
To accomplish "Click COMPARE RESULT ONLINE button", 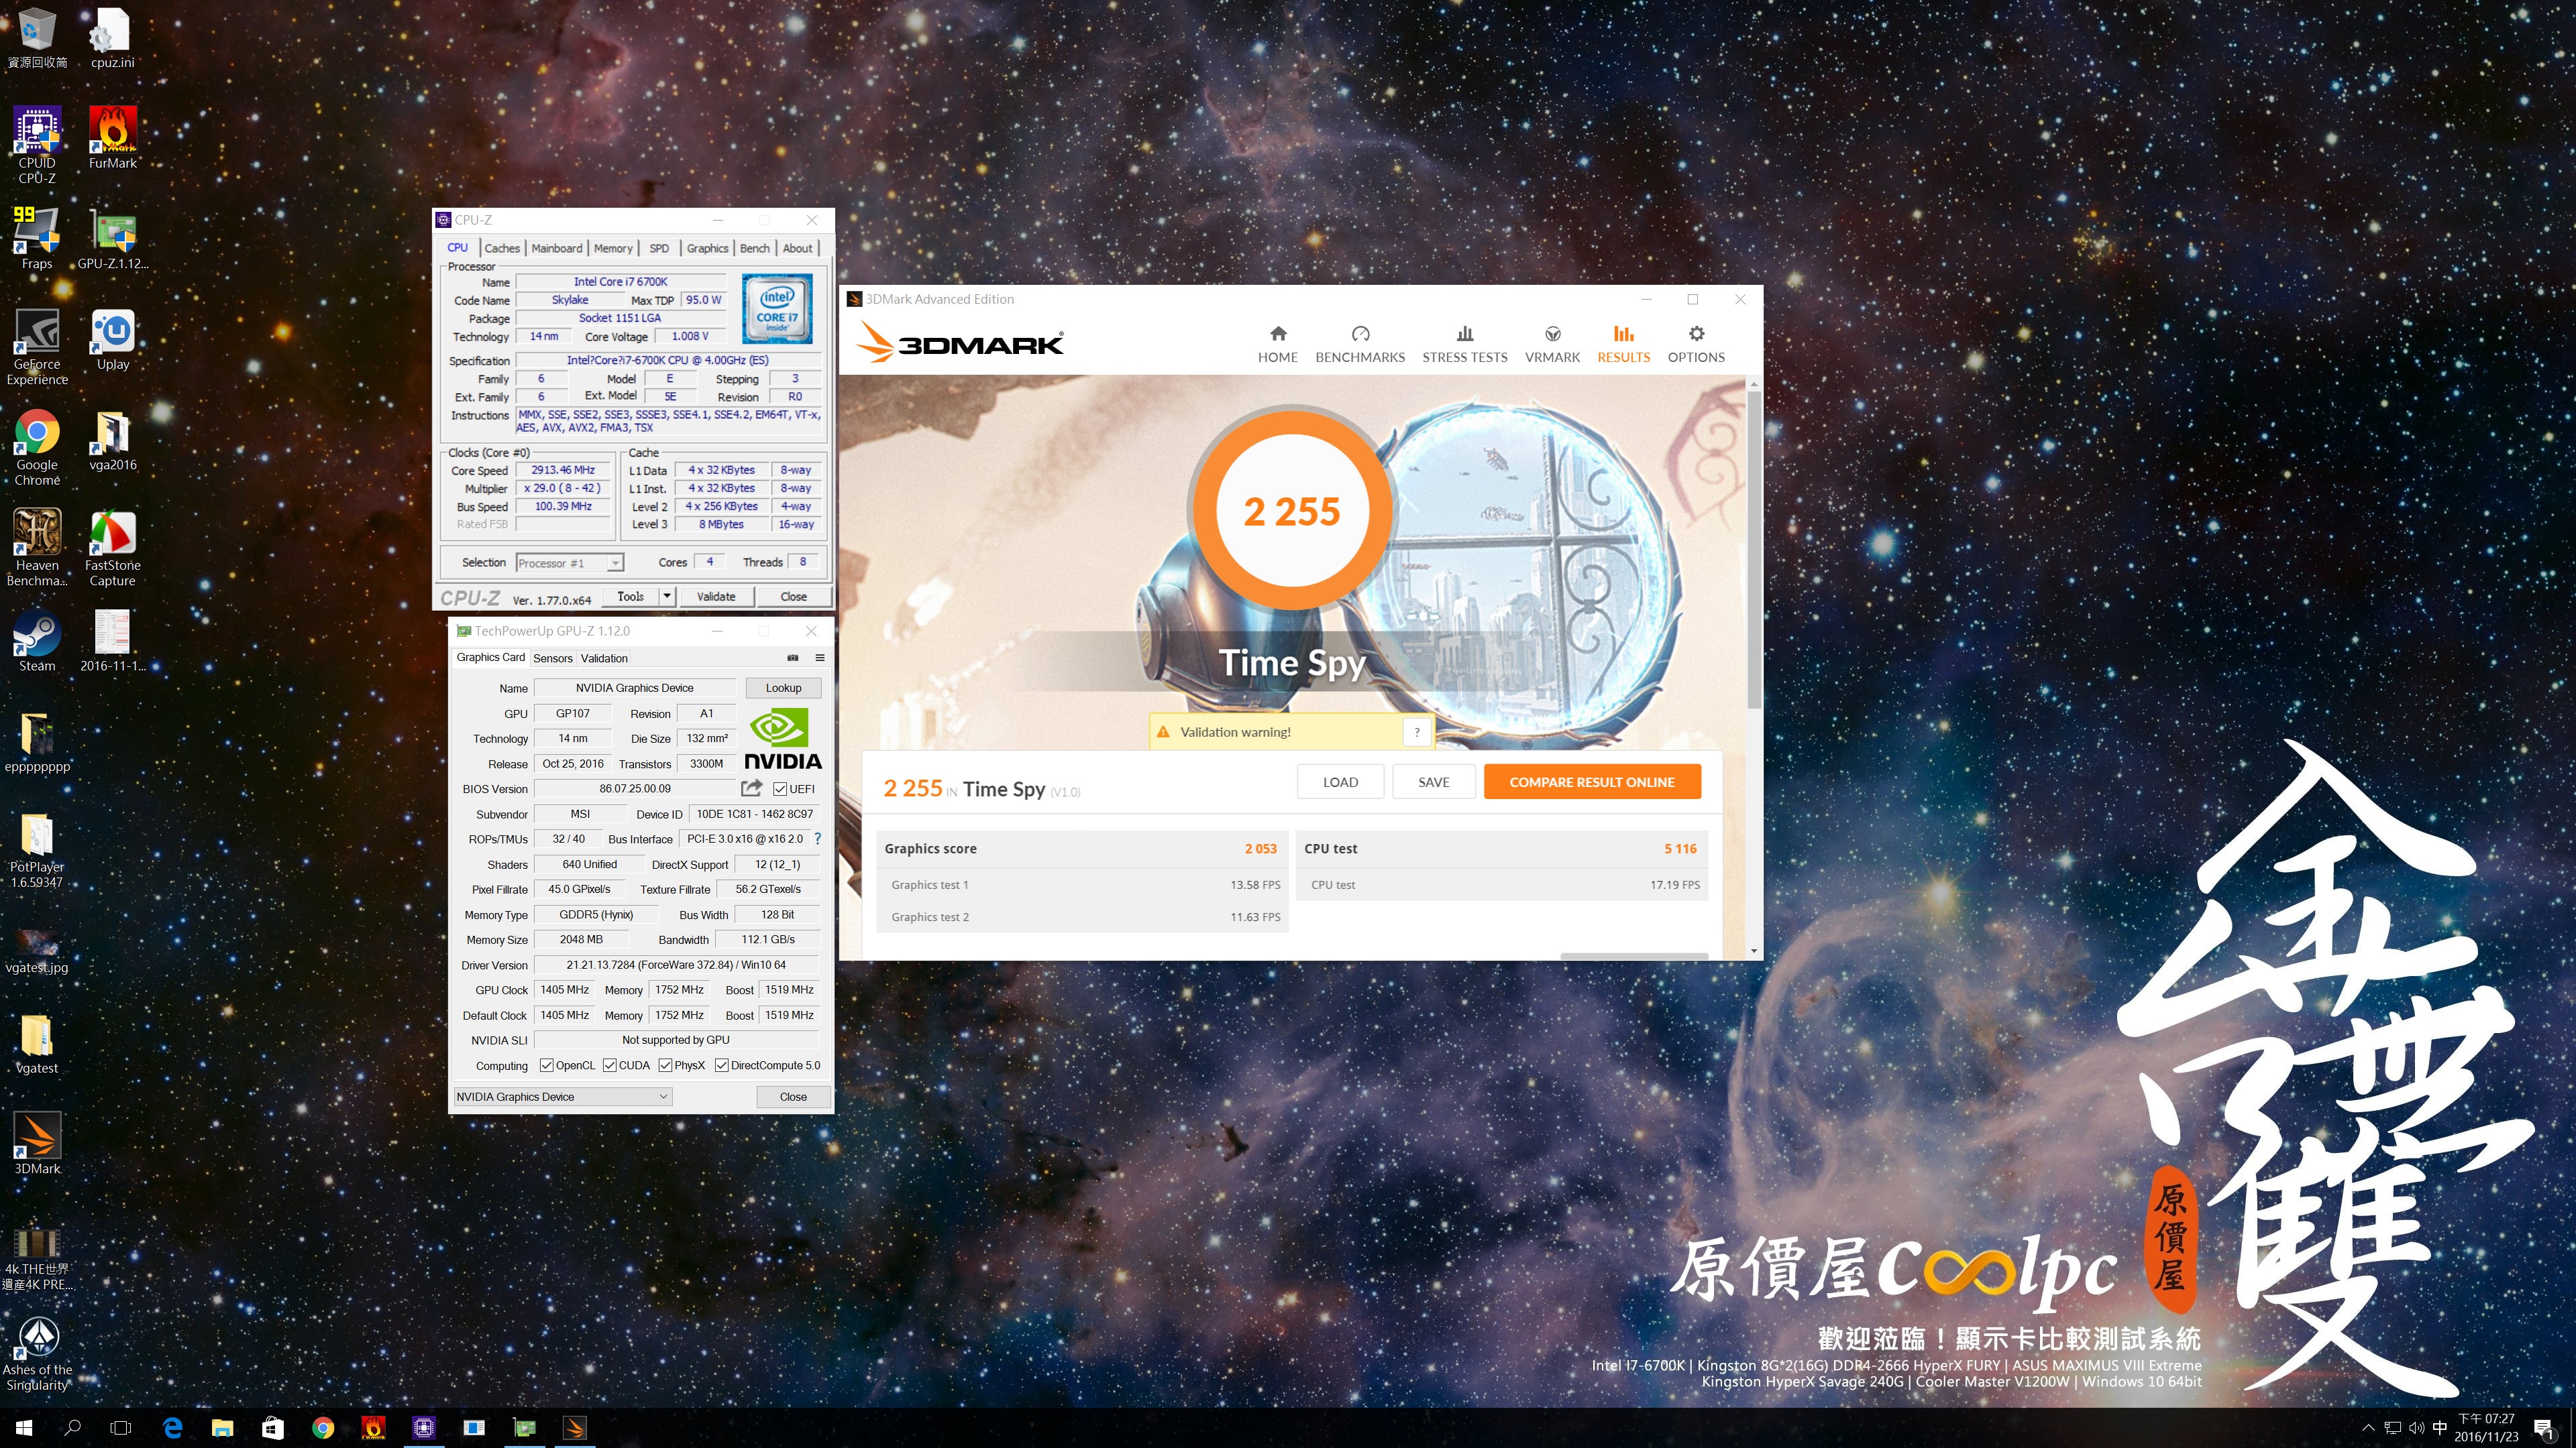I will pyautogui.click(x=1591, y=782).
